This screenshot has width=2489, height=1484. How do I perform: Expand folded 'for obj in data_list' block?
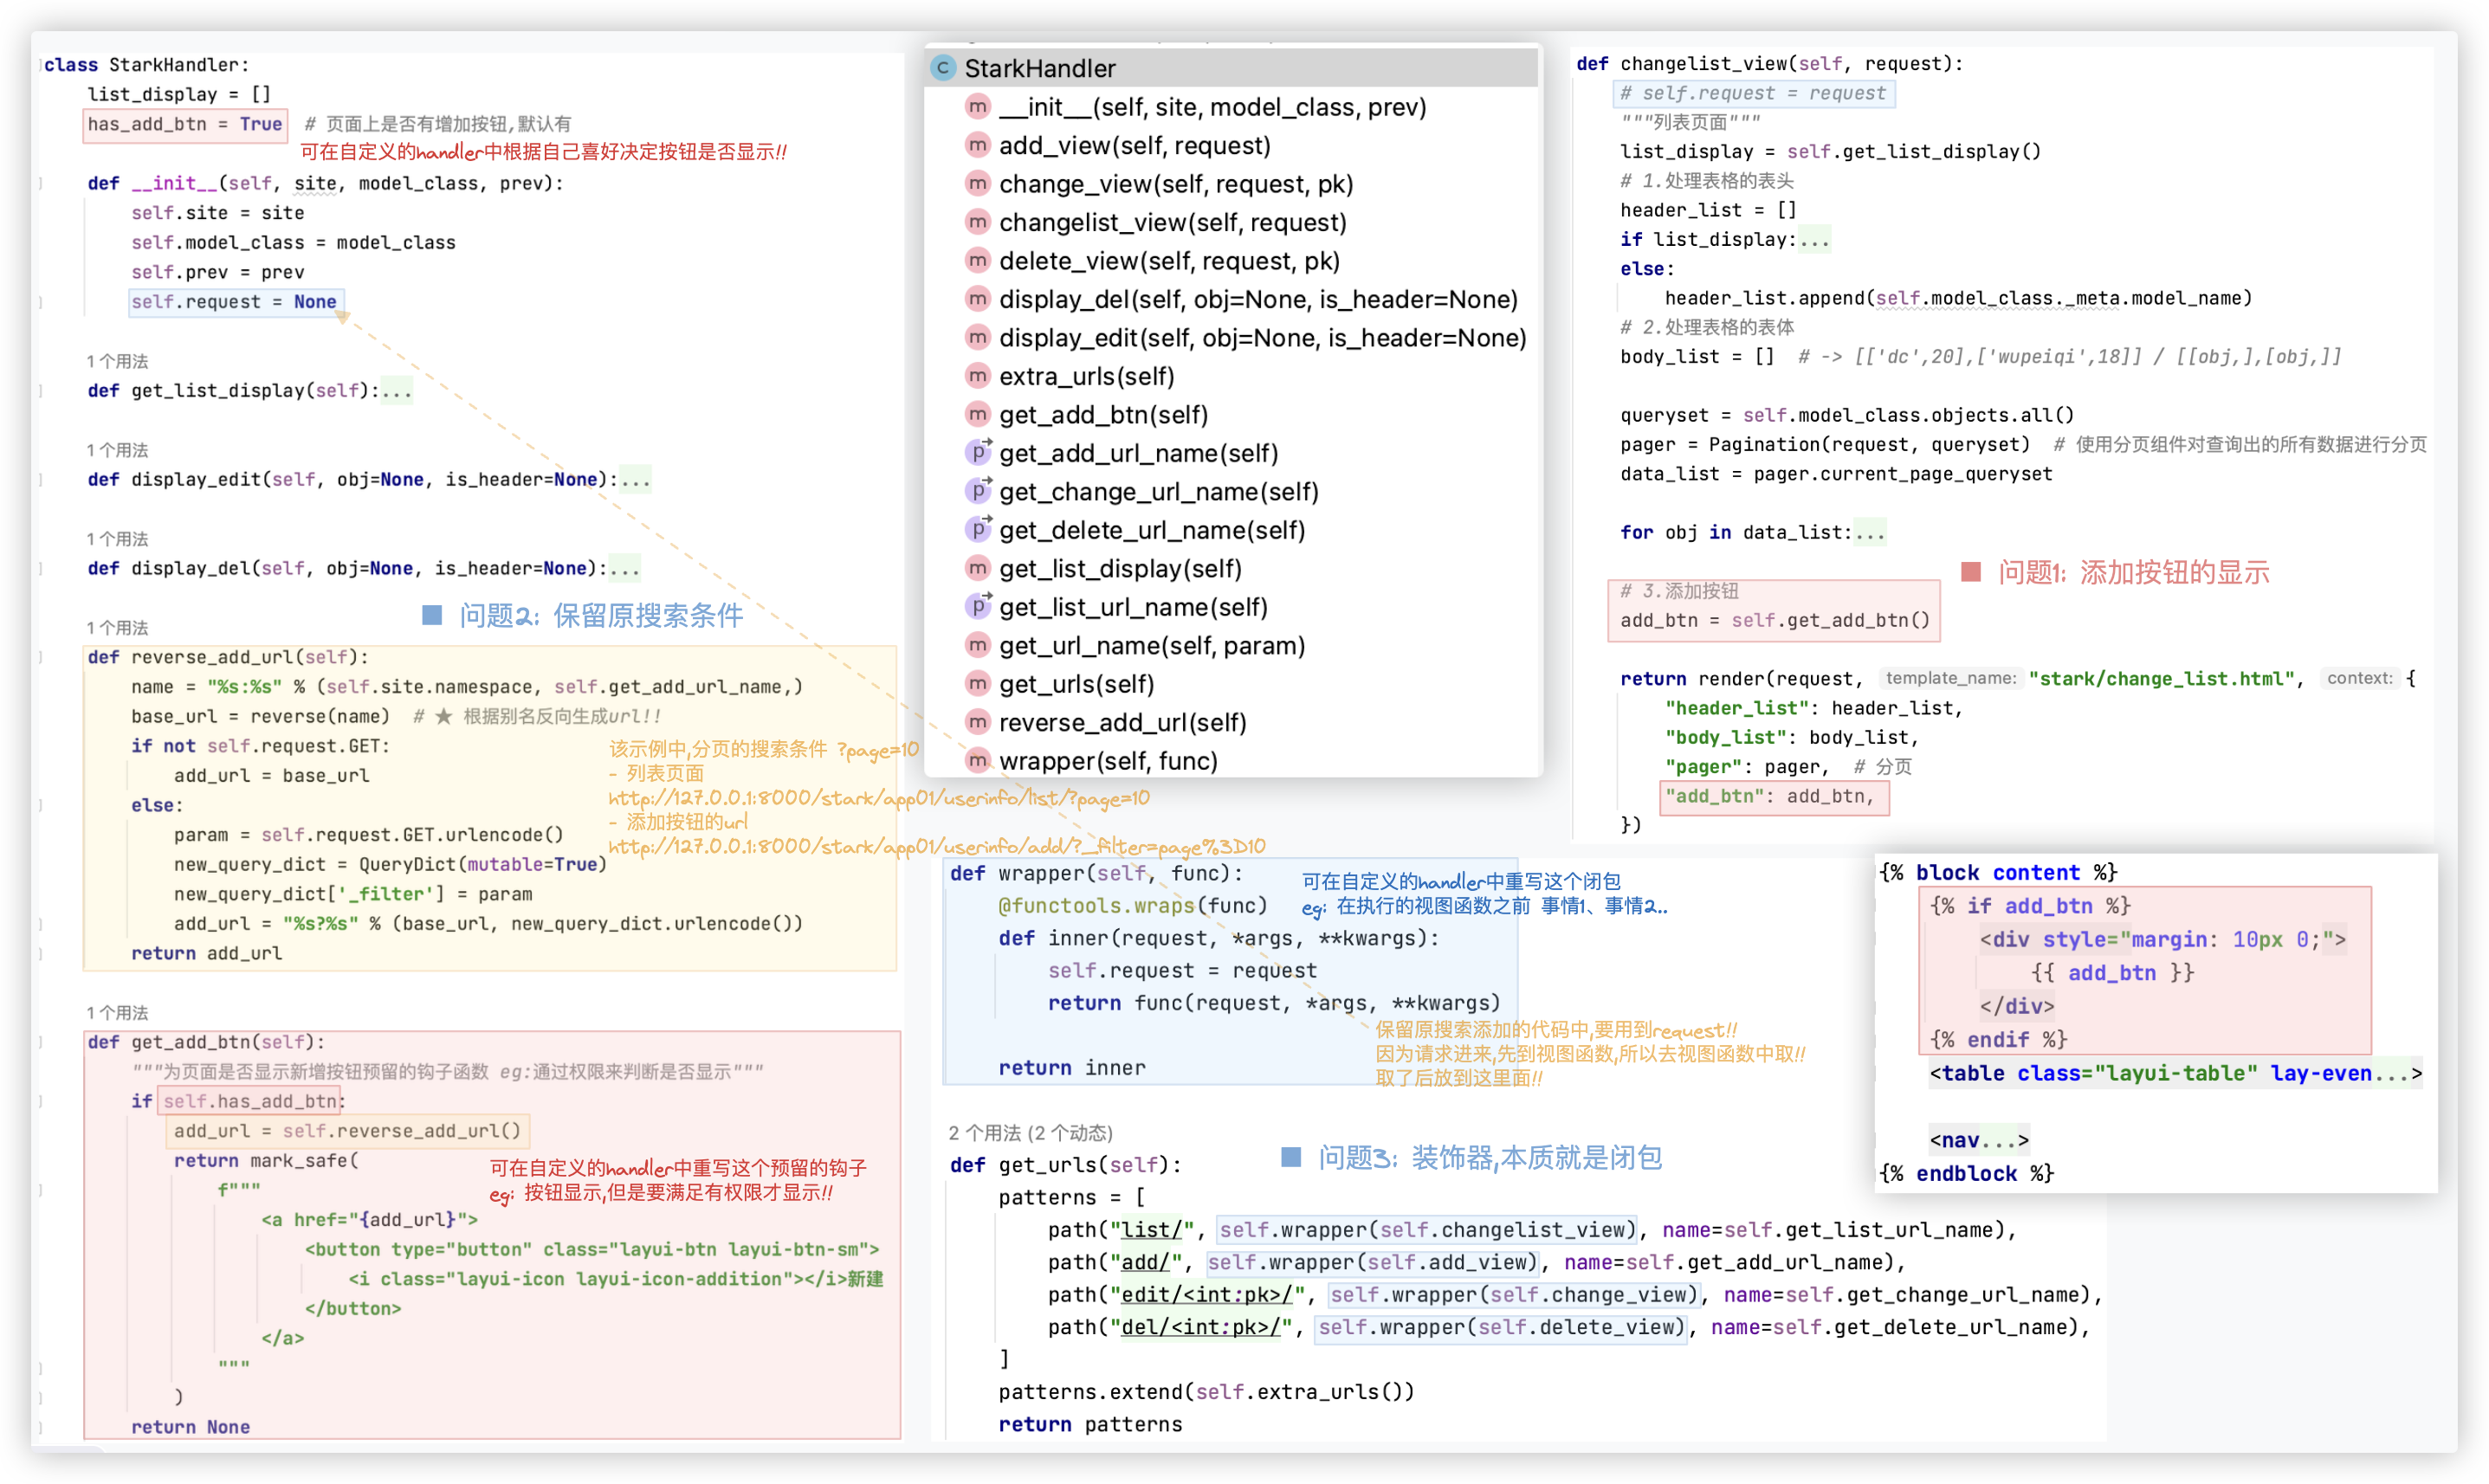[1870, 533]
